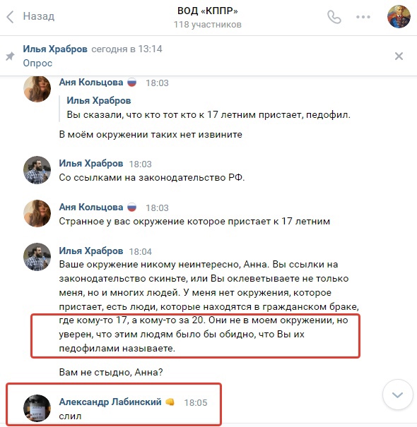Show the 118 участников member list

tap(208, 25)
